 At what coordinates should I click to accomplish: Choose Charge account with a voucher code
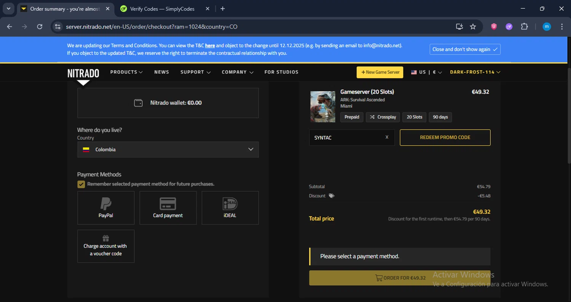point(106,246)
